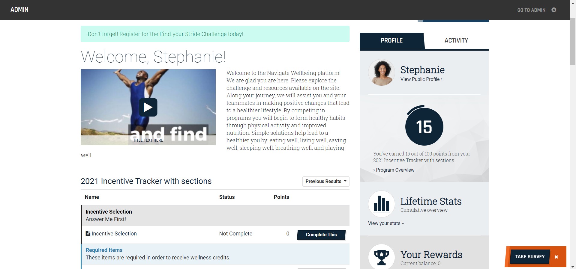Click the video thumbnail image
This screenshot has width=576, height=269.
pos(148,107)
